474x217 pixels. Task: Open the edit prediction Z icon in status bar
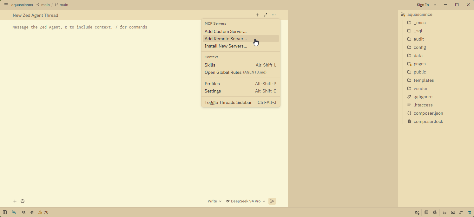[417, 212]
